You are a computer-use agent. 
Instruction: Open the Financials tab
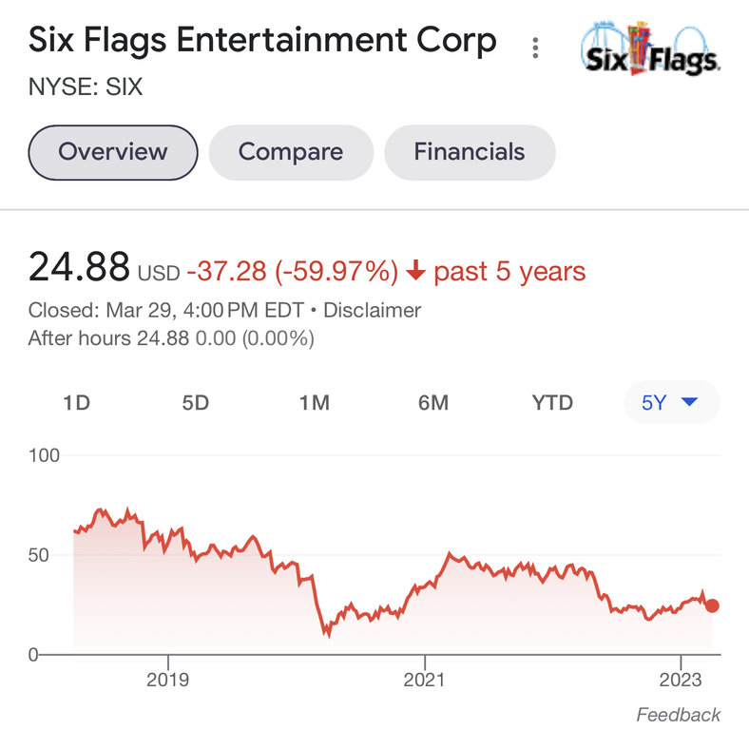tap(469, 152)
